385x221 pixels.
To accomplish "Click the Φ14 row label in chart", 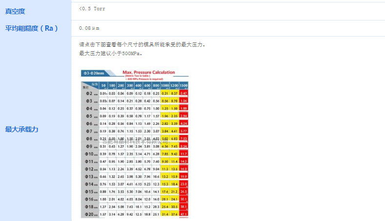I will point(90,184).
